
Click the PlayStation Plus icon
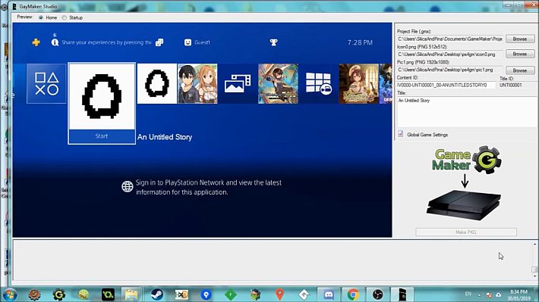coord(36,42)
